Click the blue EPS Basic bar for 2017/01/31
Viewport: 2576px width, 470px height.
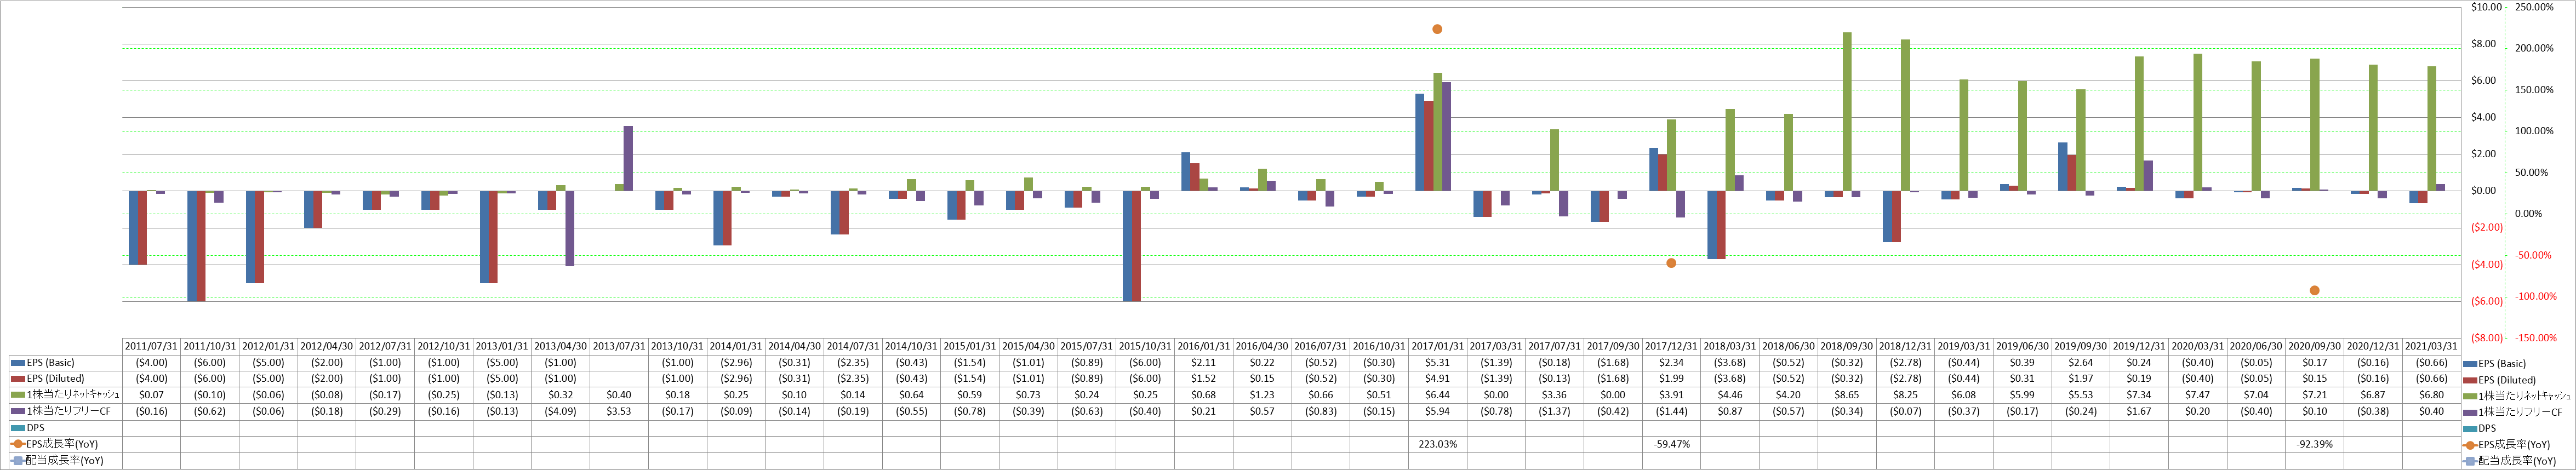point(1419,142)
